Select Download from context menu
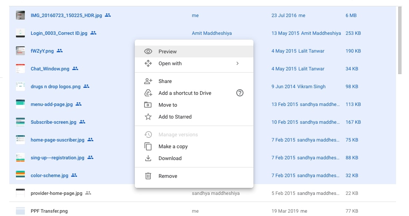 (194, 158)
